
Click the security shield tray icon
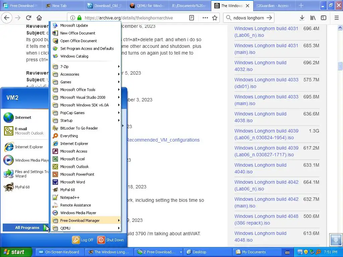pos(306,252)
